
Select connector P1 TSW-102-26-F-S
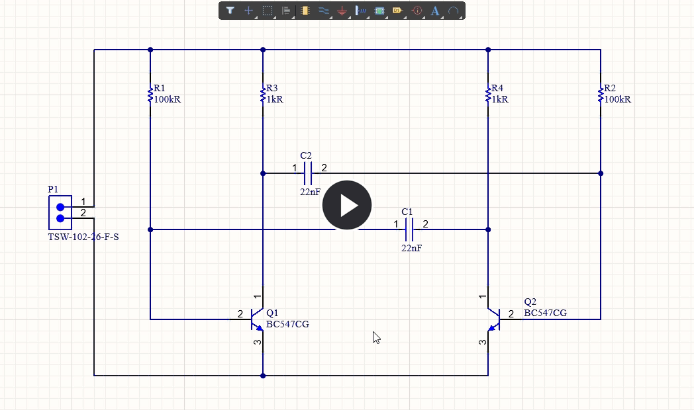tap(60, 213)
